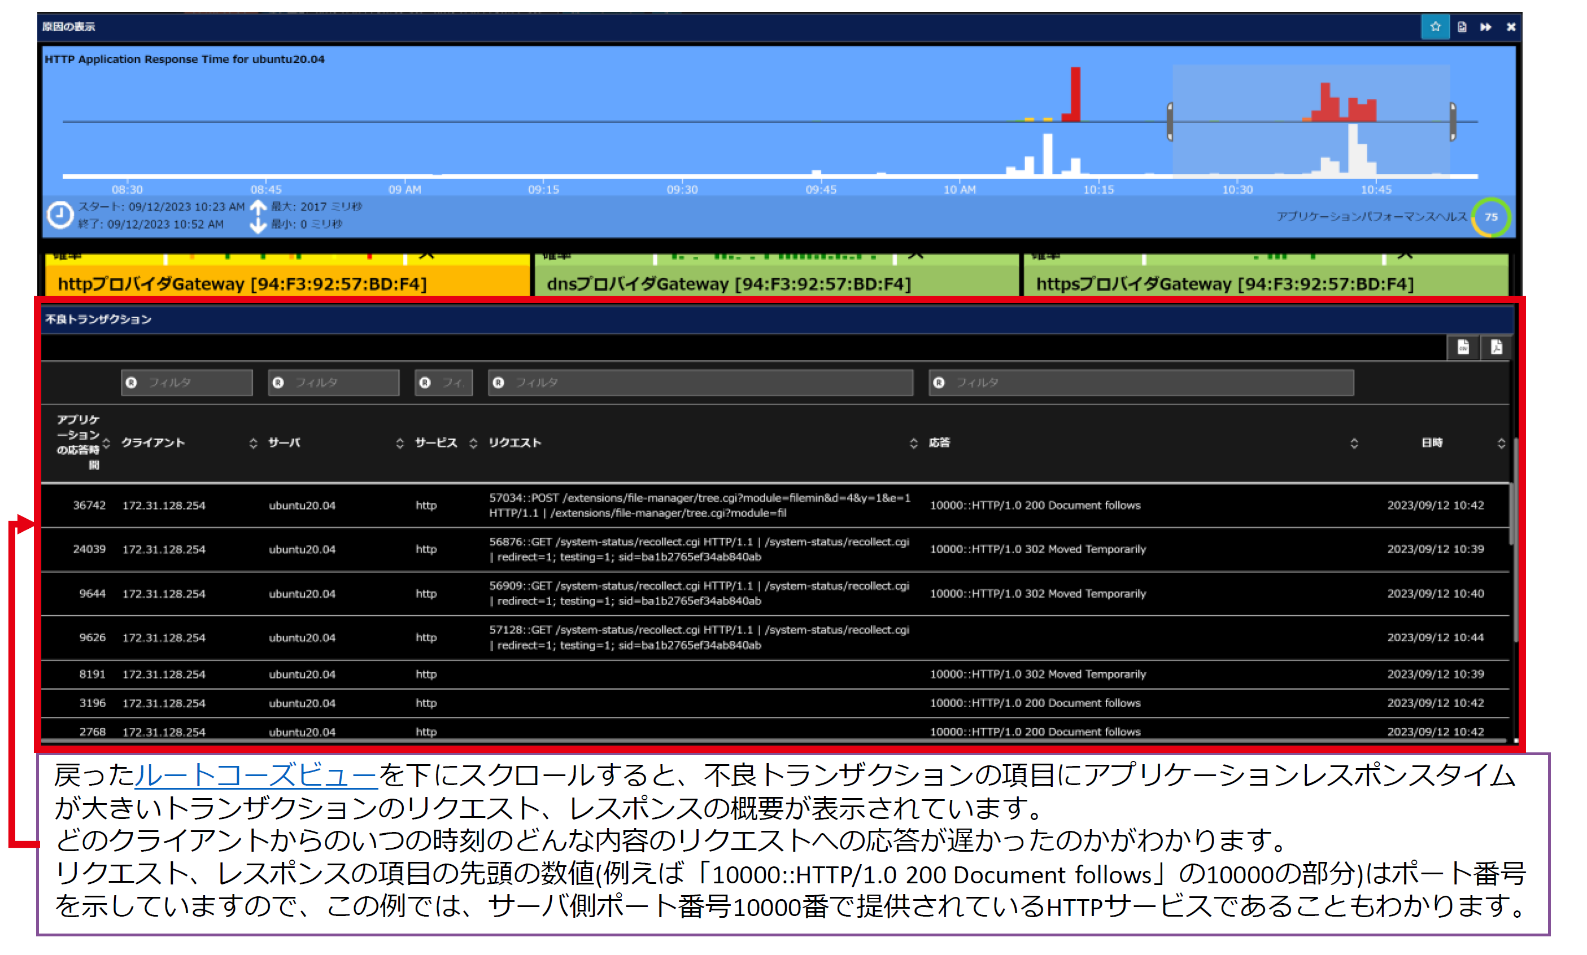1587x955 pixels.
Task: Click the filter input above リクエスト column
Action: [700, 383]
